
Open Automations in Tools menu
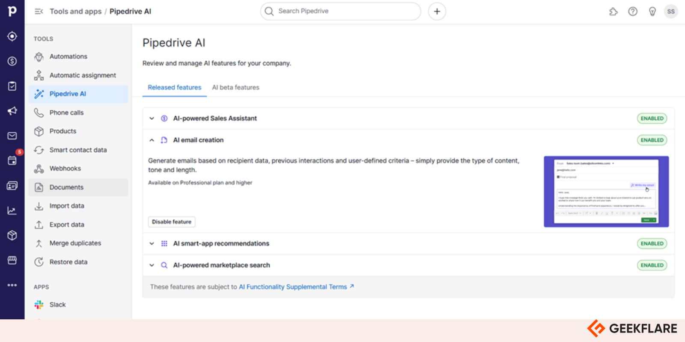78,56
